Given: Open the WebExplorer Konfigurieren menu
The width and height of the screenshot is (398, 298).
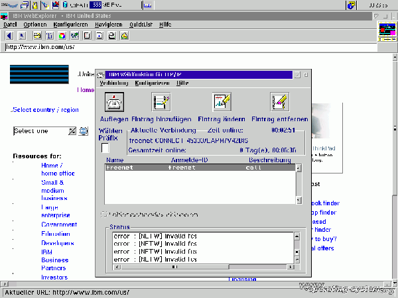Looking at the screenshot, I should 70,25.
